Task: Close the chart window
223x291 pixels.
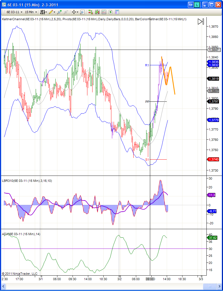Action: 218,5
